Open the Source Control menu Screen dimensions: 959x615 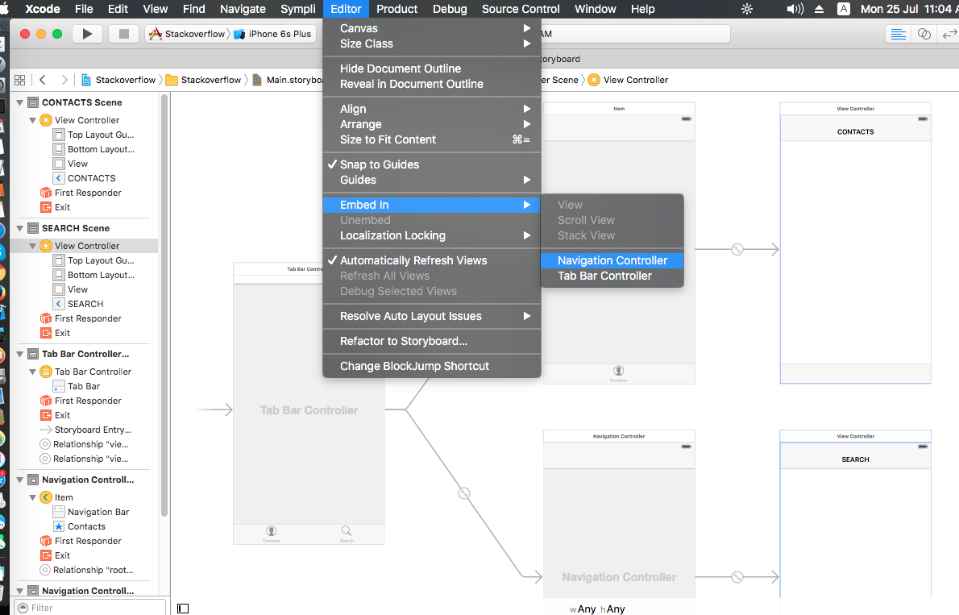click(521, 9)
